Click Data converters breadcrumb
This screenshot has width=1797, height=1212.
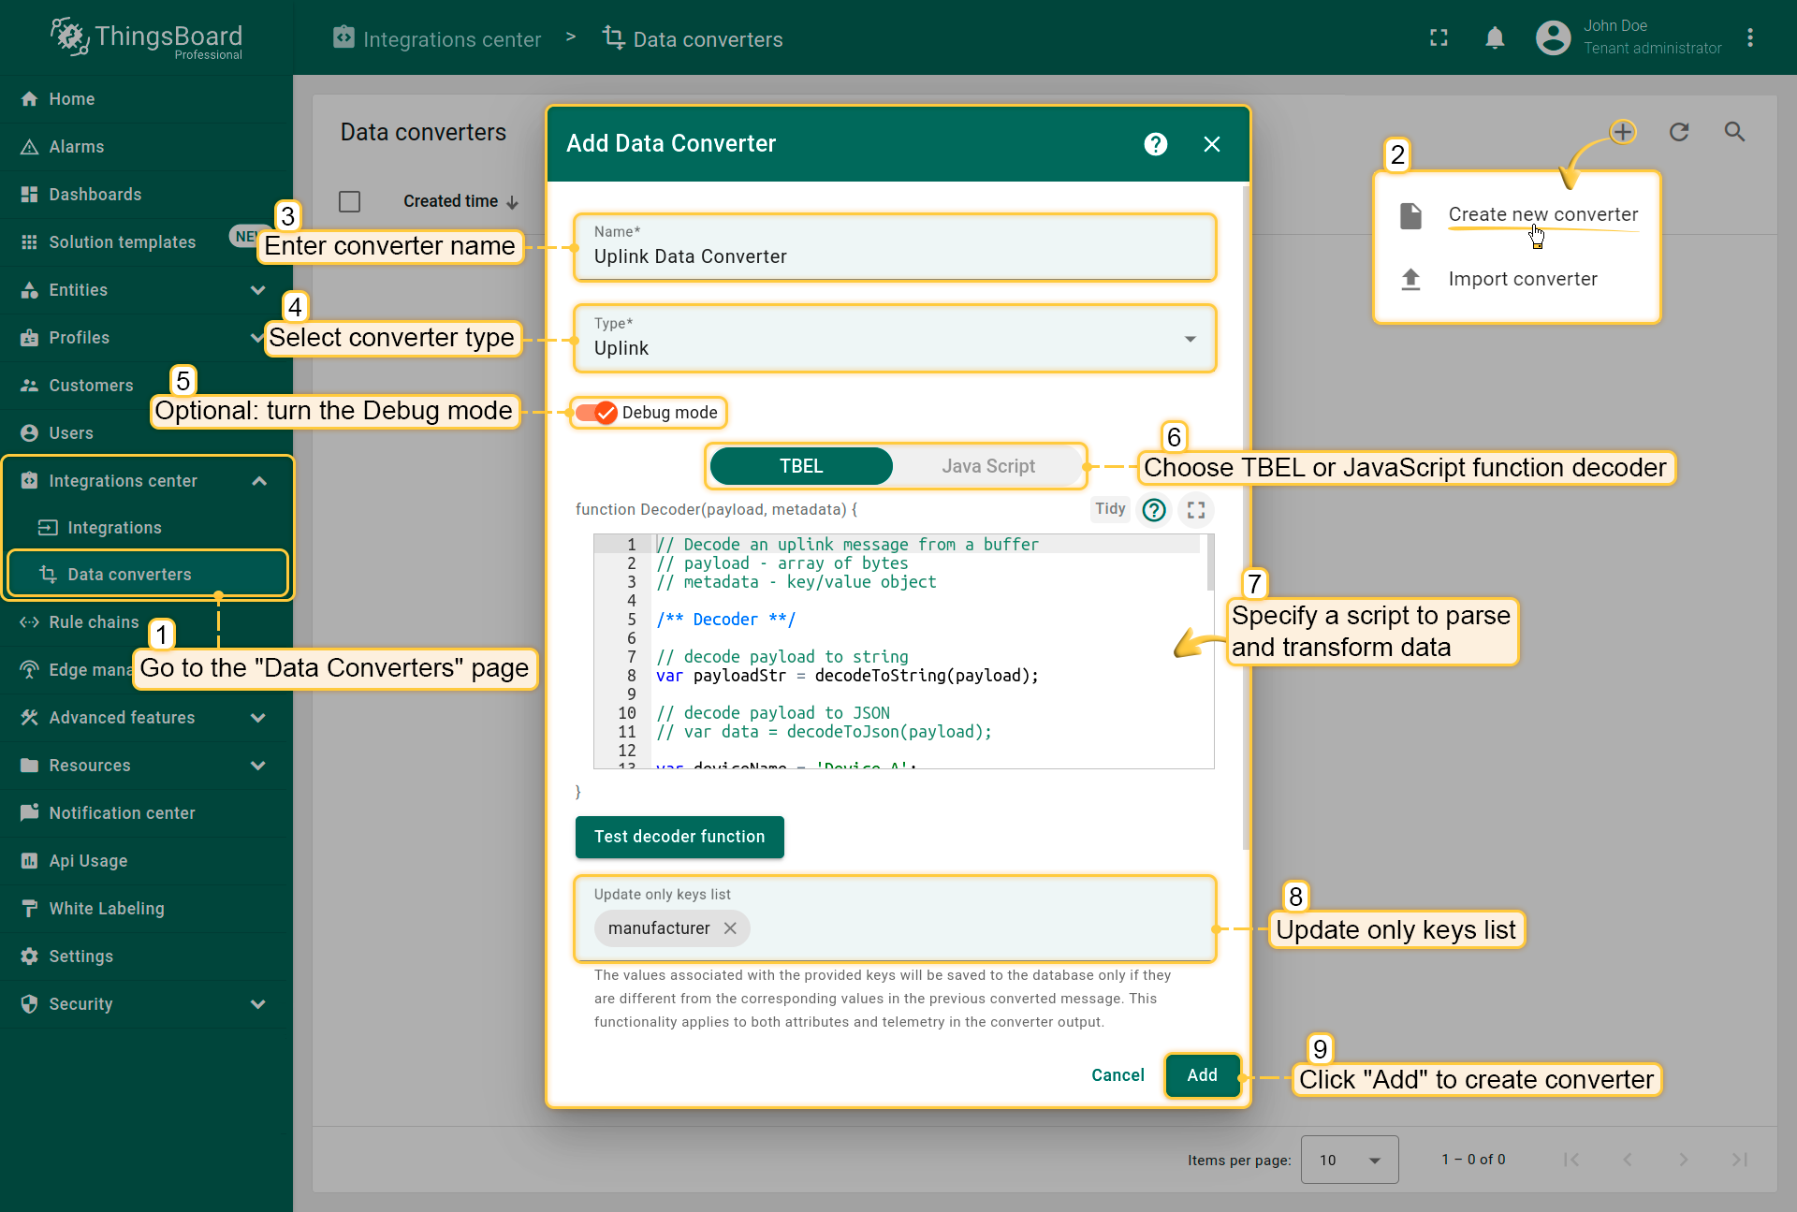693,39
